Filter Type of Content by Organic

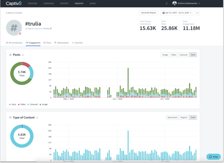click(184, 118)
